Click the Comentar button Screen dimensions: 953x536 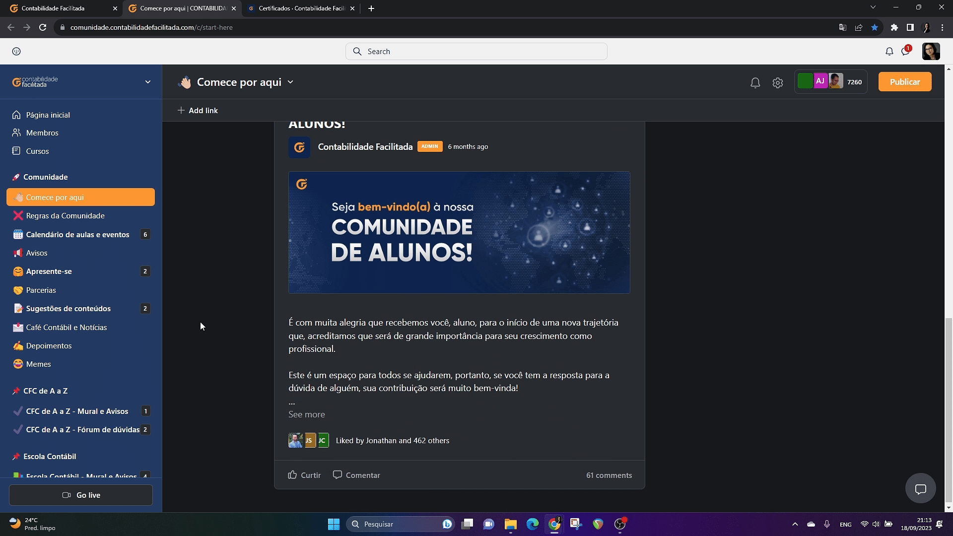tap(356, 475)
